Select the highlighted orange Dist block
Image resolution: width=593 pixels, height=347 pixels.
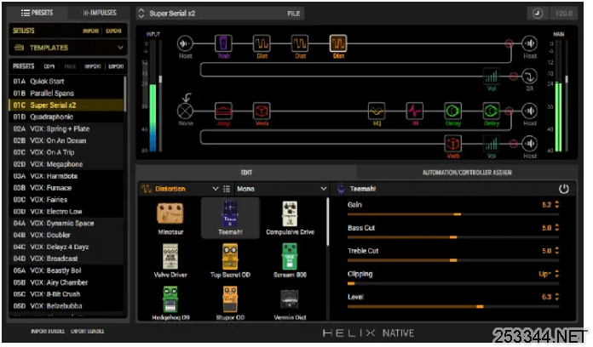pyautogui.click(x=338, y=43)
